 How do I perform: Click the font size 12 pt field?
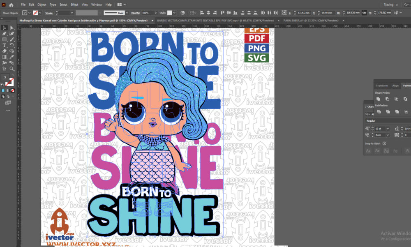pyautogui.click(x=380, y=129)
